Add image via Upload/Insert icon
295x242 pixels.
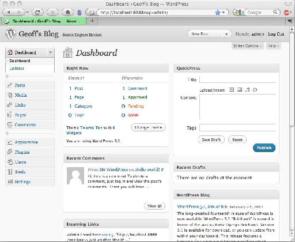[x=232, y=90]
